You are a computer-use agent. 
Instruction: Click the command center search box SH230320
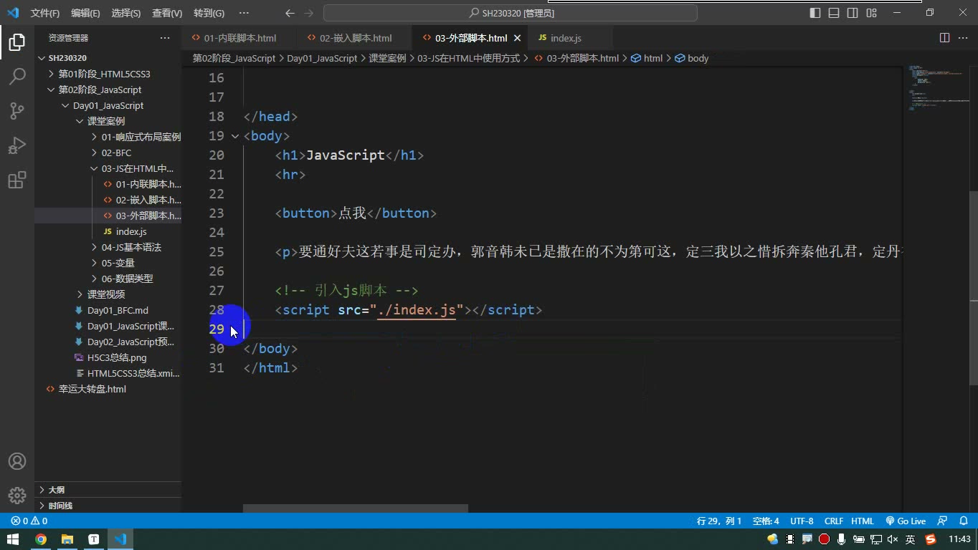coord(511,13)
